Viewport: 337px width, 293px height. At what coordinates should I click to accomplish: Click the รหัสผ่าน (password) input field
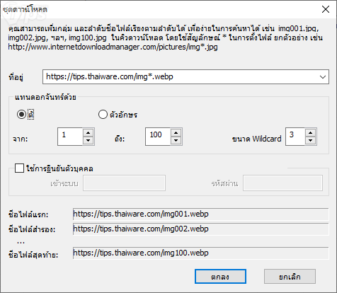282,183
